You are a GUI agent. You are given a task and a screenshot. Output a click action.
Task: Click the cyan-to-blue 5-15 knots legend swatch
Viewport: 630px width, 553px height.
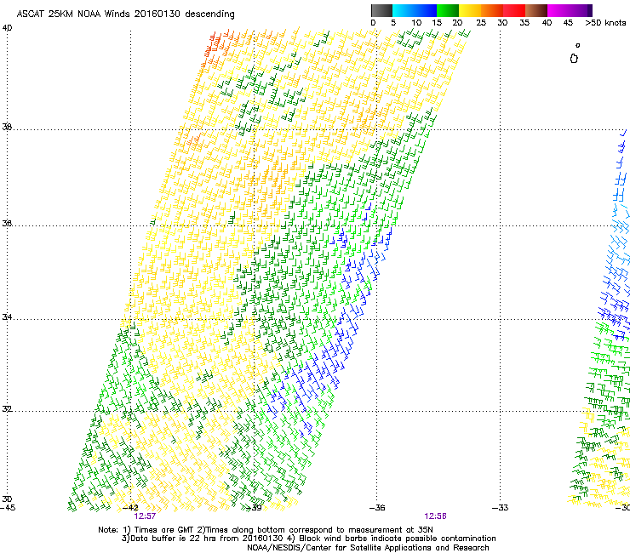(x=415, y=10)
